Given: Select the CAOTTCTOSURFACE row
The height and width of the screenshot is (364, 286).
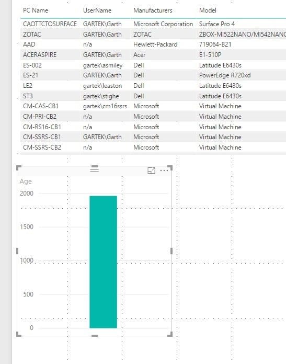Looking at the screenshot, I should 153,24.
